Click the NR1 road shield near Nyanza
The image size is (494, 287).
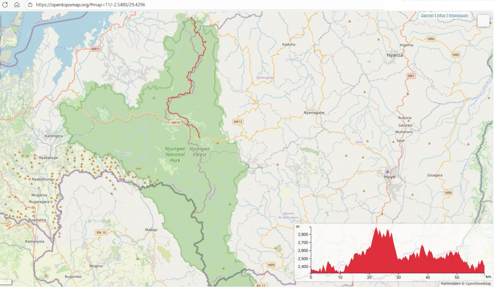click(411, 76)
